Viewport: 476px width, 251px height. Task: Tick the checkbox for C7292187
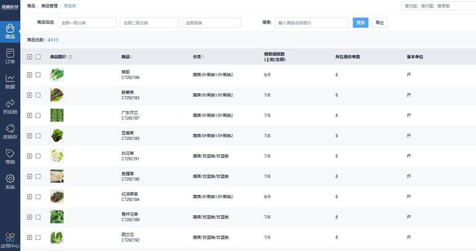coord(38,115)
